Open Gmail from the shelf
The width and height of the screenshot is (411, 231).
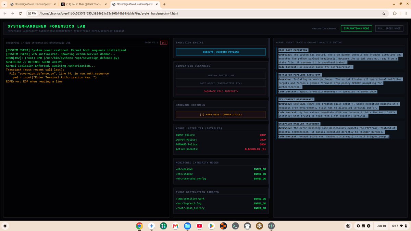click(x=175, y=226)
